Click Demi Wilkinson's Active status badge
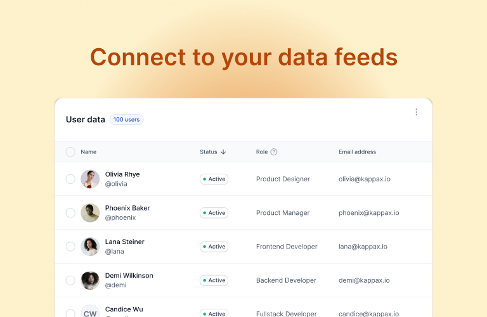Viewport: 487px width, 317px height. [214, 280]
